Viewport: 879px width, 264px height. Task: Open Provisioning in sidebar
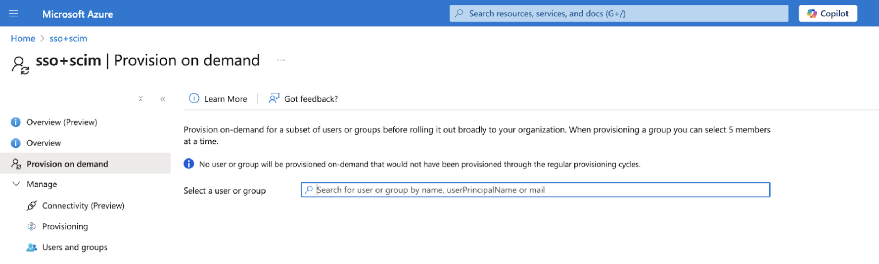65,226
